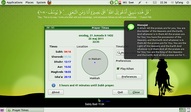Click the keyboard layout icon
This screenshot has width=191, height=112.
pyautogui.click(x=125, y=2)
